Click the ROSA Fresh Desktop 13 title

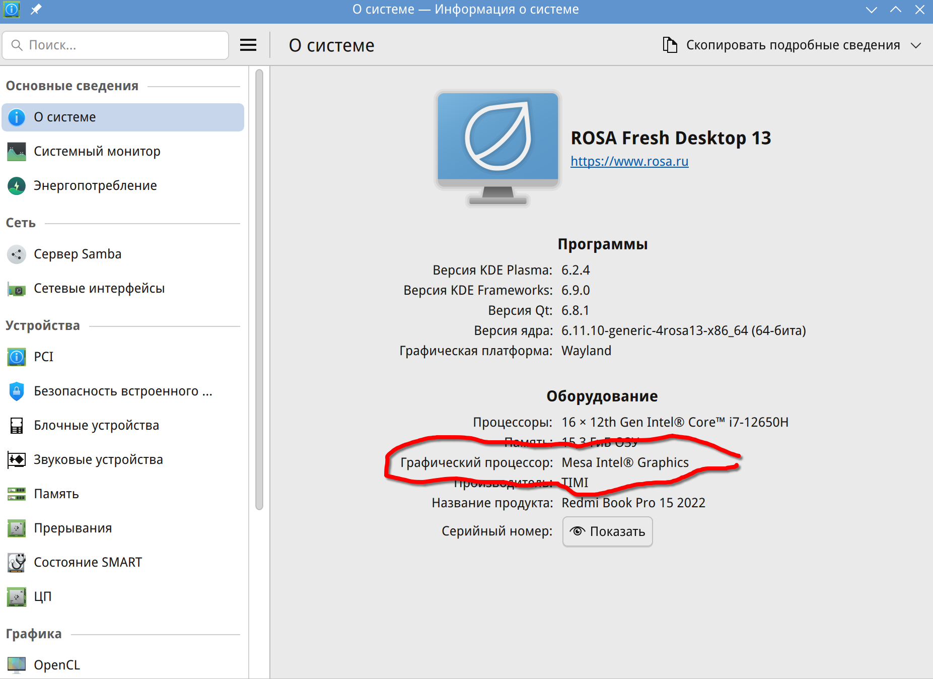coord(671,138)
